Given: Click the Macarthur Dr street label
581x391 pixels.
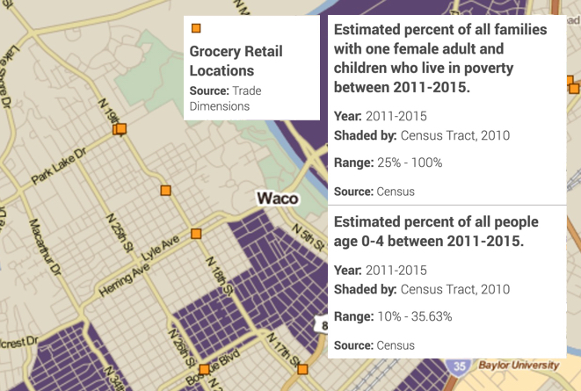Looking at the screenshot, I should click(45, 247).
